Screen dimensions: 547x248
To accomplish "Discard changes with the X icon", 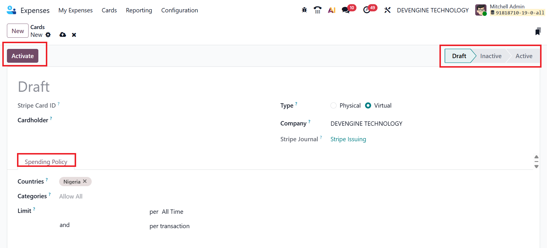I will coord(74,35).
